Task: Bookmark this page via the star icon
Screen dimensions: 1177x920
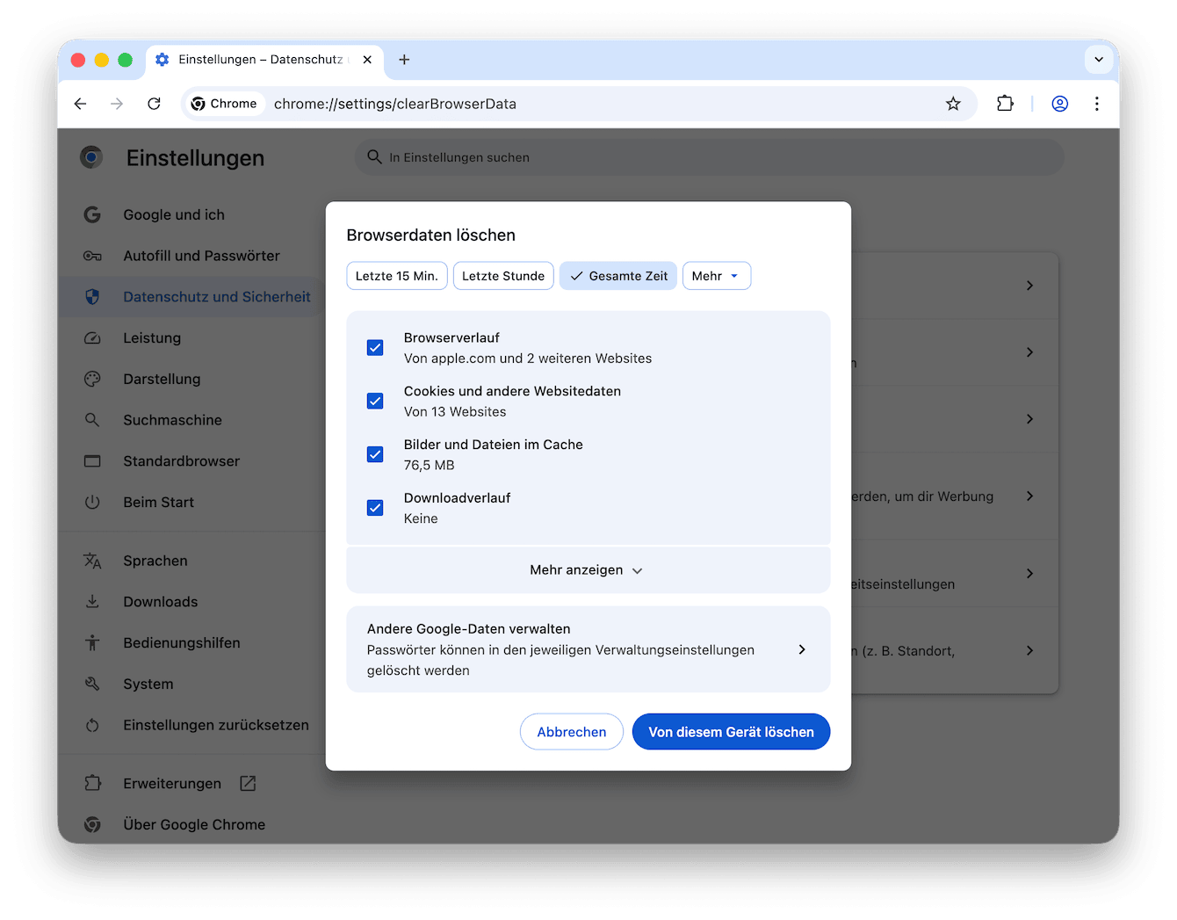Action: (953, 104)
